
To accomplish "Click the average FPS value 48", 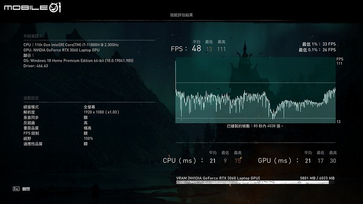I will (x=196, y=48).
